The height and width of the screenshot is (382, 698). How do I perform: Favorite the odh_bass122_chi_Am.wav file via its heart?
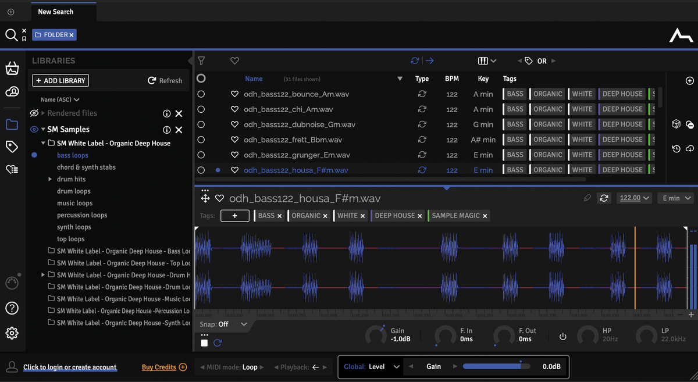(235, 109)
